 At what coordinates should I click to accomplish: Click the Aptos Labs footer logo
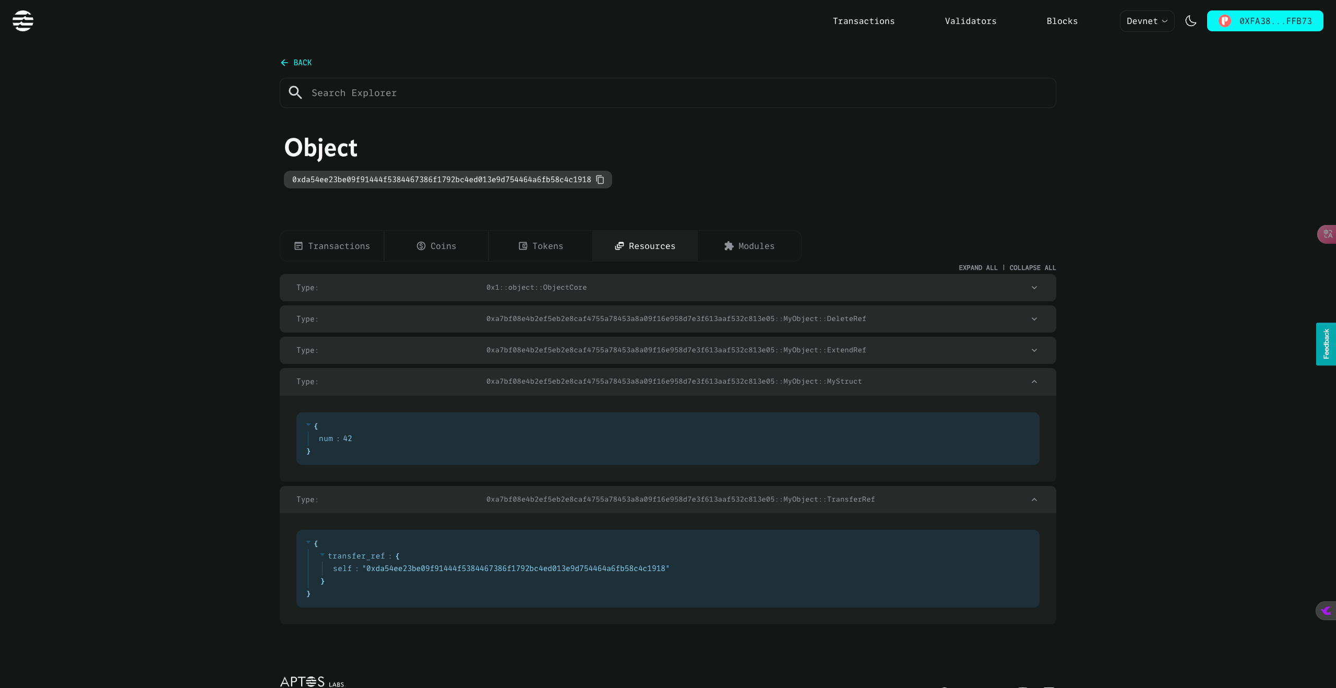312,682
